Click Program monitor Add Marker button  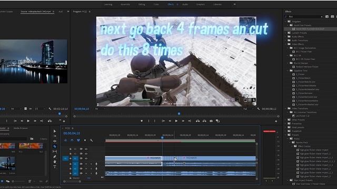click(x=142, y=121)
